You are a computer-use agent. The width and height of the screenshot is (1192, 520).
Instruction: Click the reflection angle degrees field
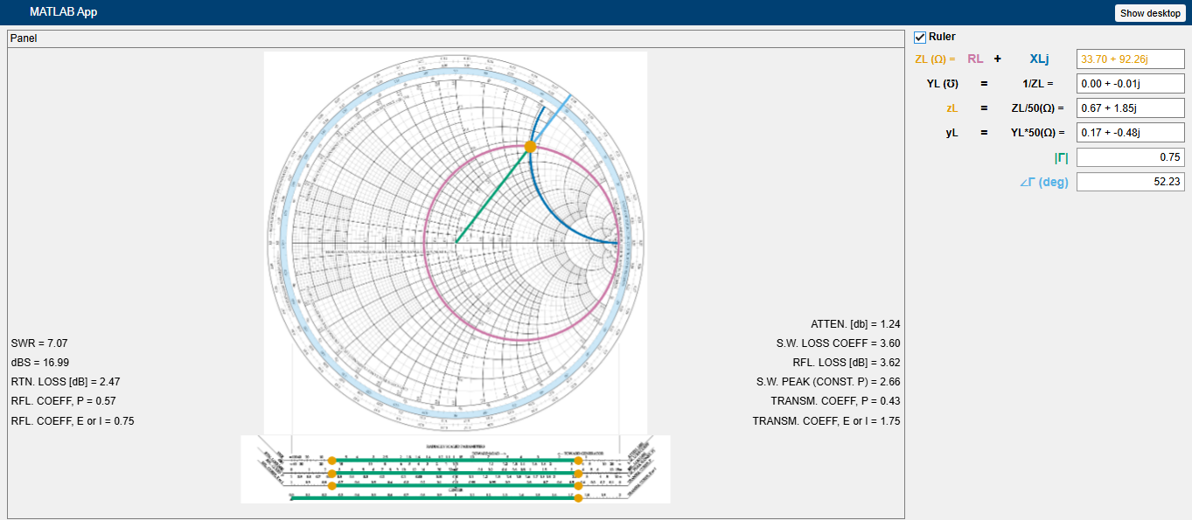pyautogui.click(x=1130, y=182)
